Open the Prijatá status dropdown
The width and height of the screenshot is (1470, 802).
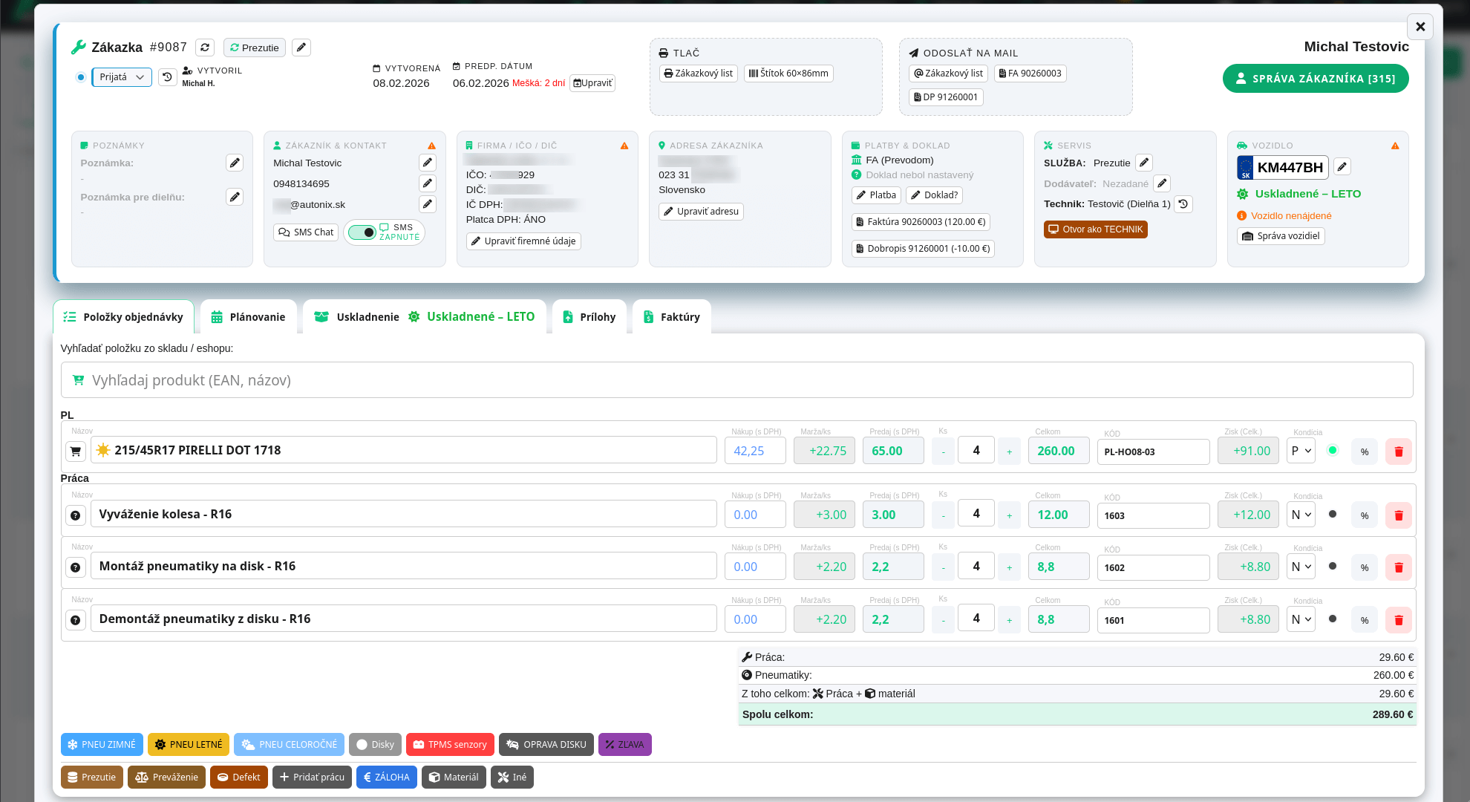[x=122, y=77]
